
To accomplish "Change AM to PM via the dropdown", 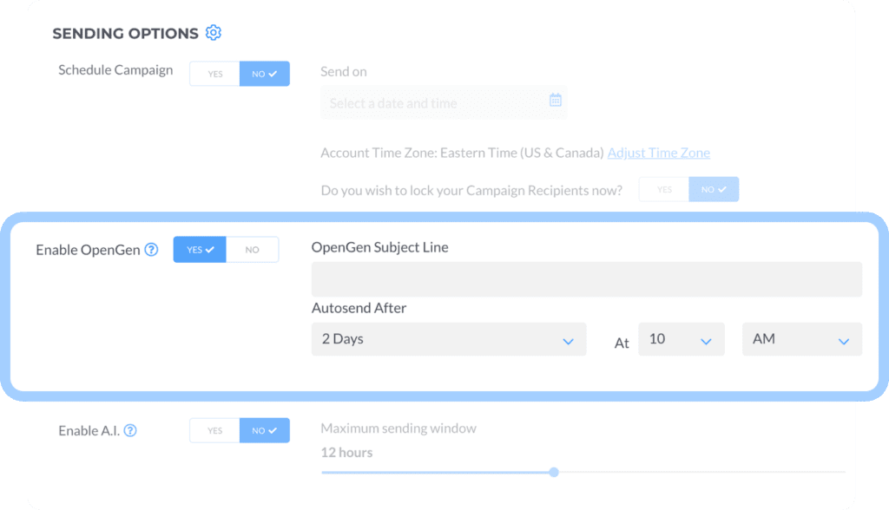I will tap(801, 339).
